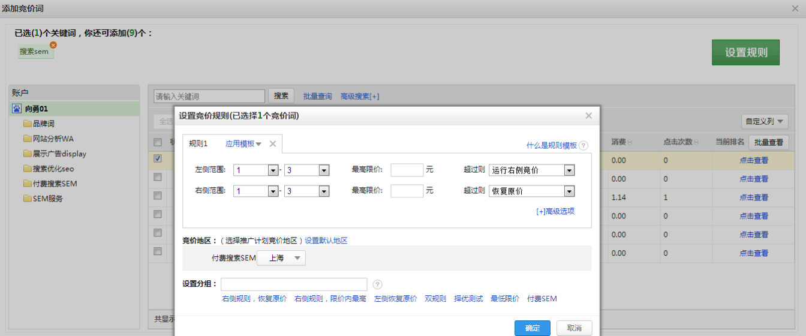
Task: Open the 超过则 运行右侧竞价 dropdown
Action: [569, 170]
